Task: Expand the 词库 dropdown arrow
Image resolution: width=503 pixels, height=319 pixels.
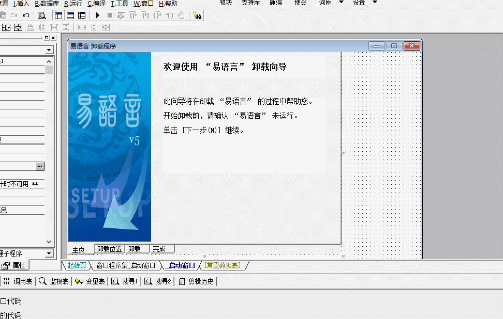Action: pos(342,2)
